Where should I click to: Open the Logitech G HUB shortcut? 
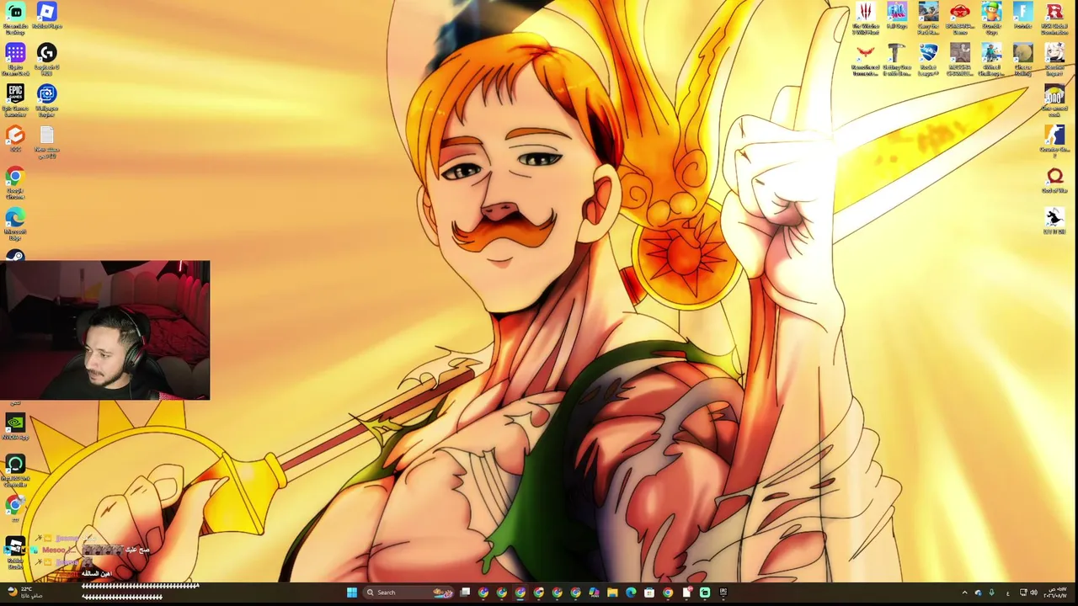(x=47, y=60)
